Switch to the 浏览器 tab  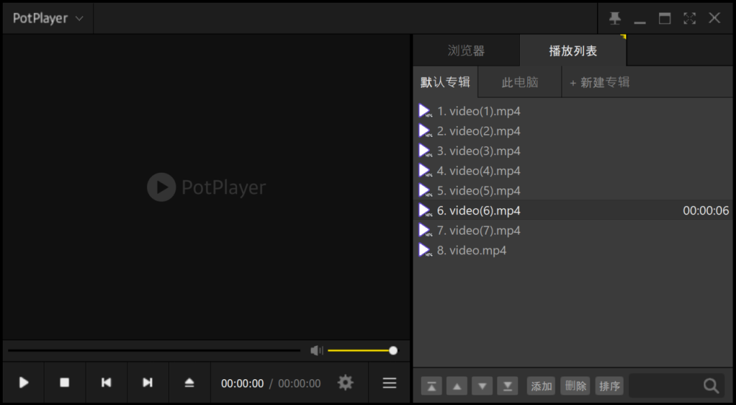(466, 50)
